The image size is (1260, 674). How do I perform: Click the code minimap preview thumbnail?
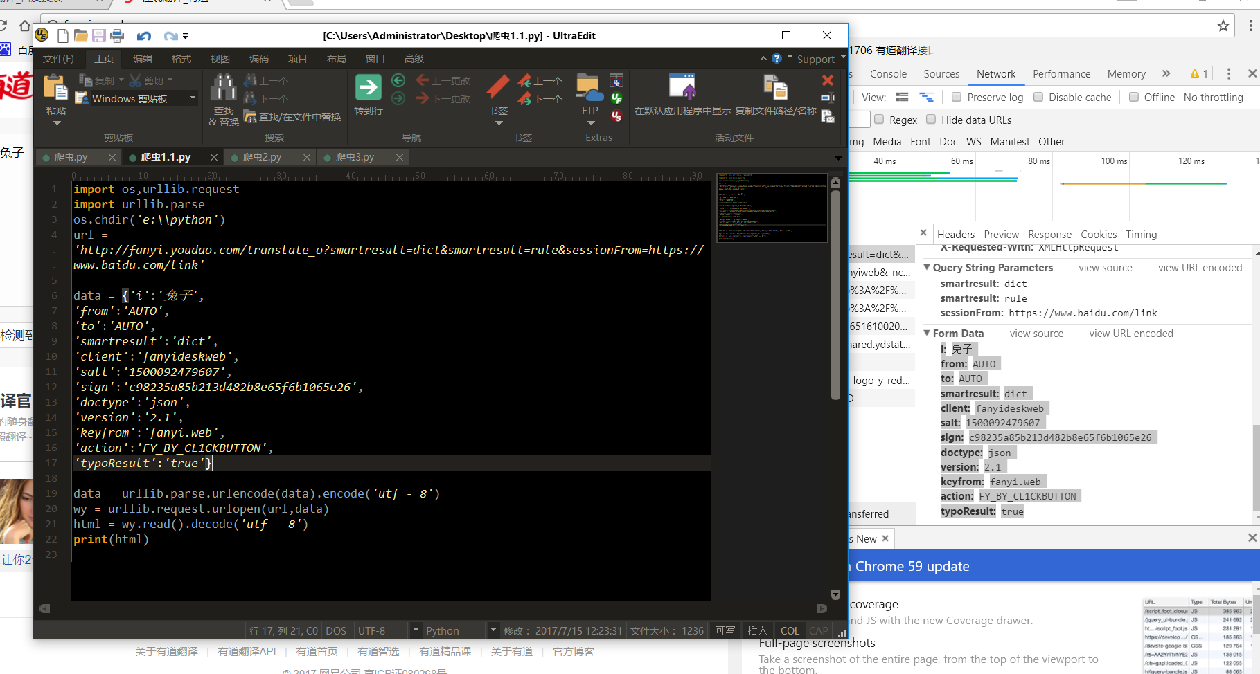[x=772, y=208]
